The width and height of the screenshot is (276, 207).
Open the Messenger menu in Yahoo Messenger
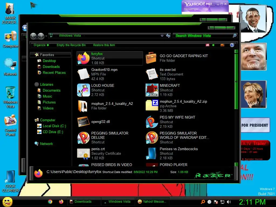(x=191, y=9)
